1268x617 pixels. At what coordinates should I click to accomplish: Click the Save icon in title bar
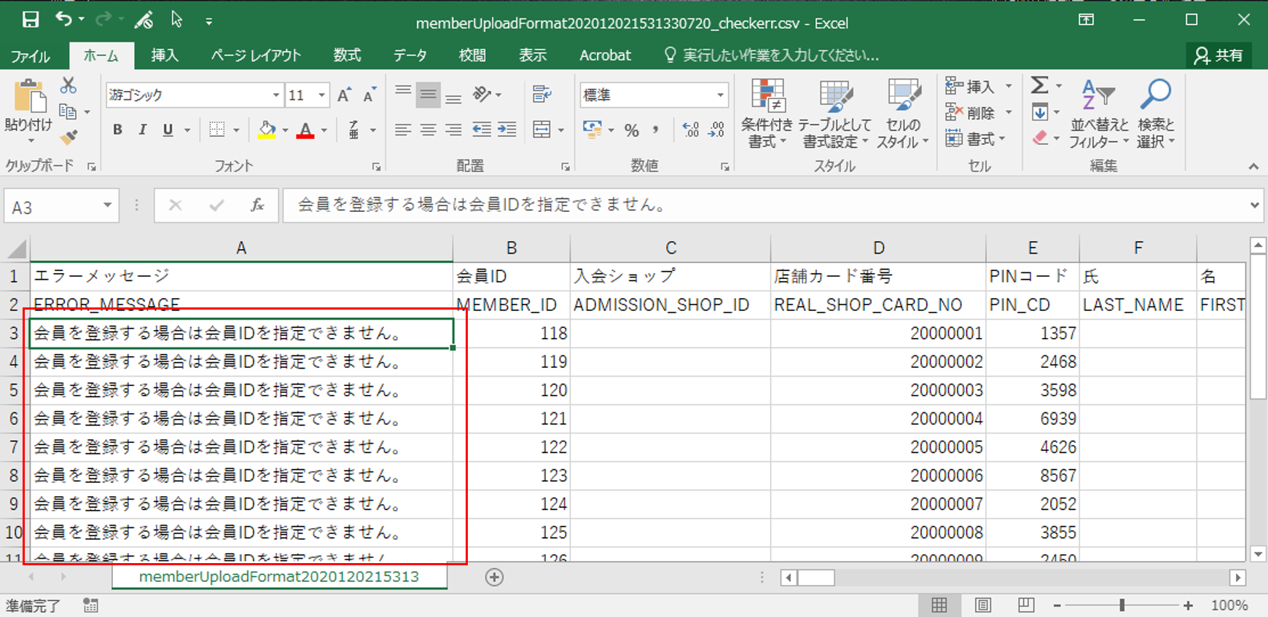pyautogui.click(x=31, y=20)
